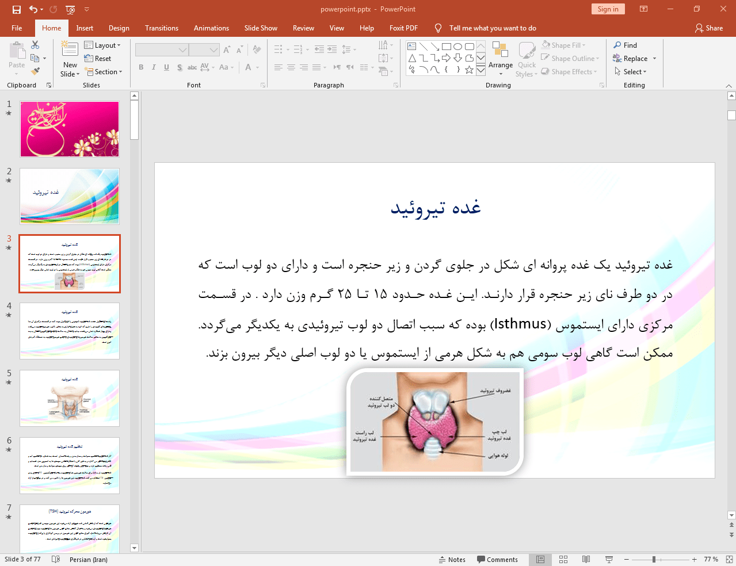Pick the Star shape in gallery
The width and height of the screenshot is (736, 566).
pos(470,70)
